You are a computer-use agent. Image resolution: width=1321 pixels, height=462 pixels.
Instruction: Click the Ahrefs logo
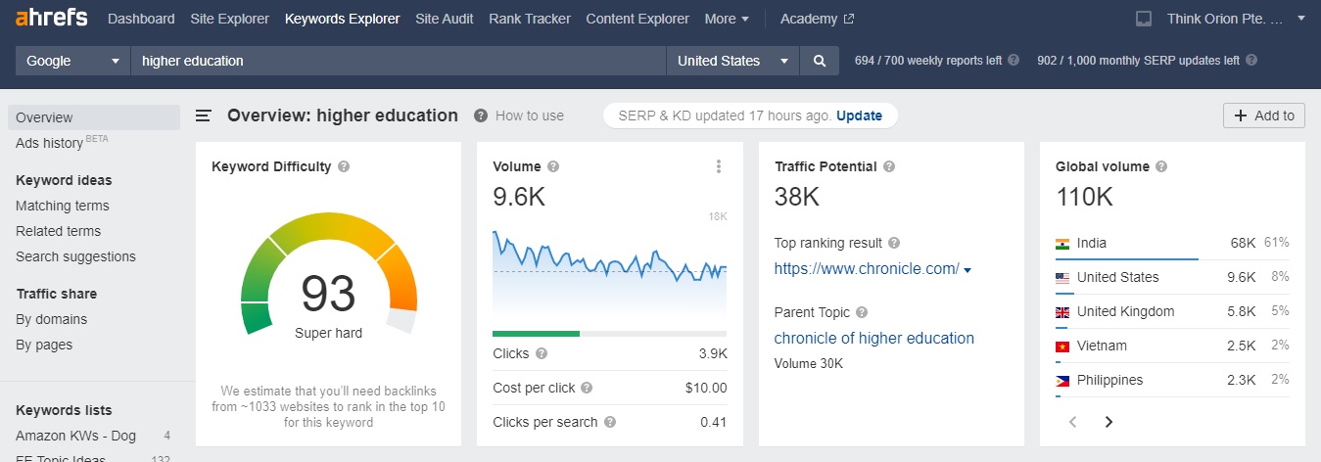tap(52, 19)
